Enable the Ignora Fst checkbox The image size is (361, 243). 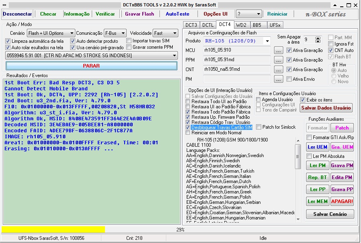coord(331,44)
